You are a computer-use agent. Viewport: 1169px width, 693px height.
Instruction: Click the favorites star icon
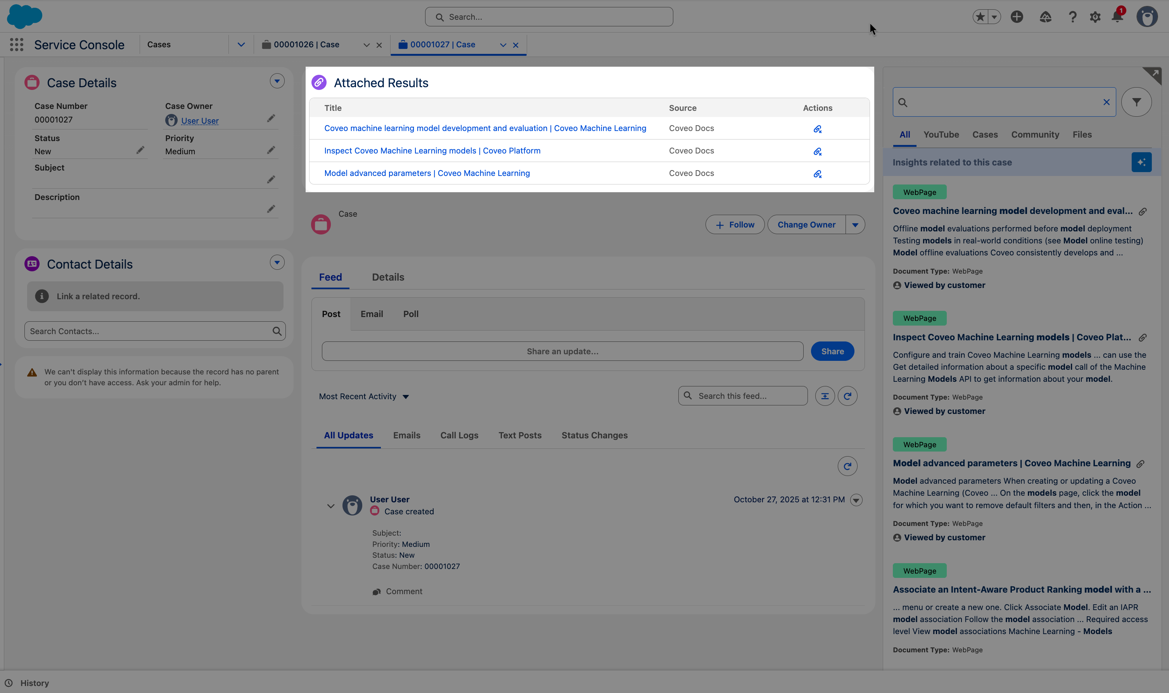pyautogui.click(x=981, y=17)
